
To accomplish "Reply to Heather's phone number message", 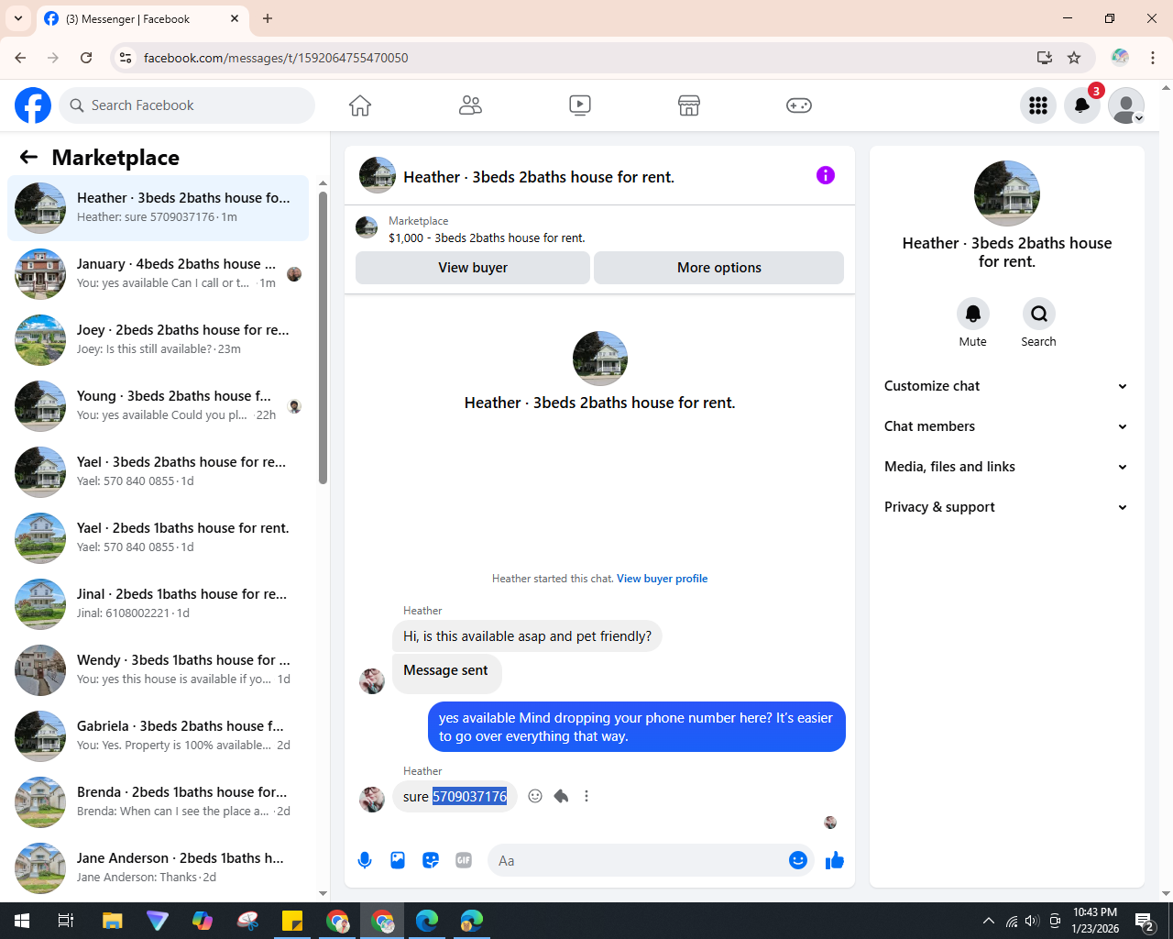I will pos(561,796).
